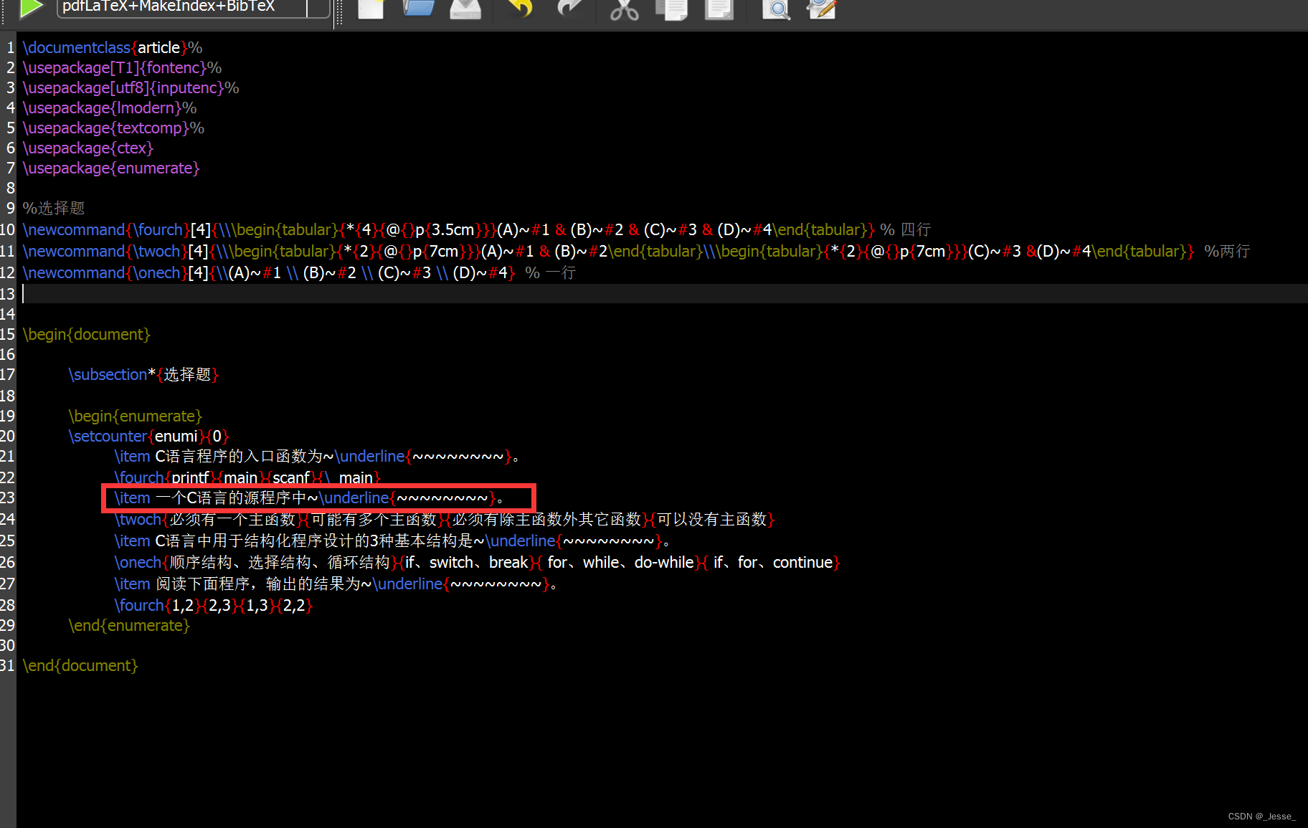Click \twoch on line 24

[138, 519]
